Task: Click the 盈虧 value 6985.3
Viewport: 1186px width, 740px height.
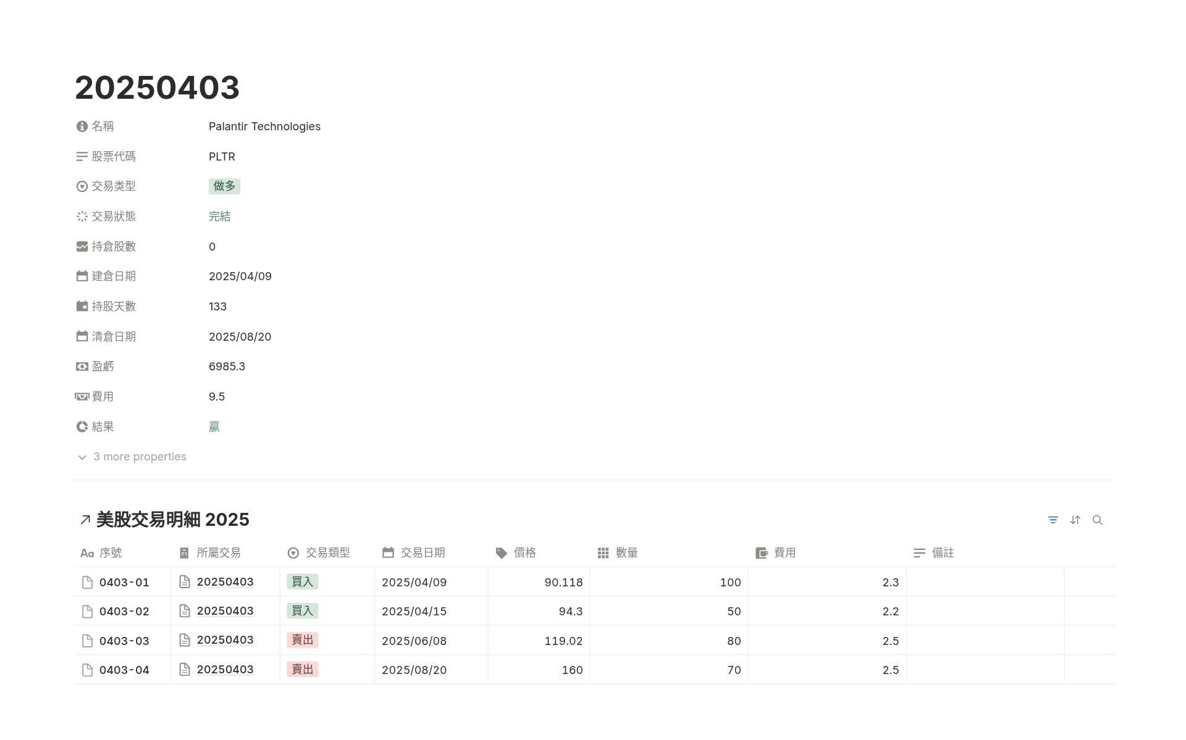Action: (x=227, y=367)
